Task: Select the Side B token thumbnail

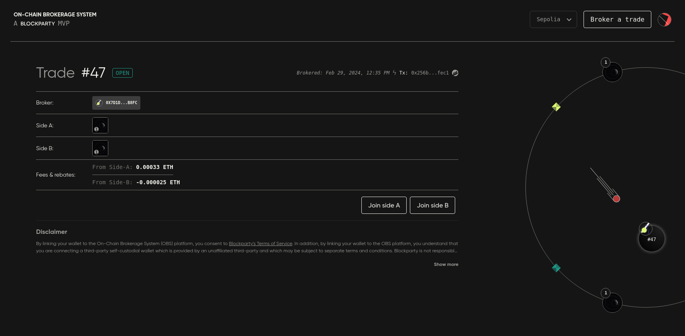Action: click(100, 148)
